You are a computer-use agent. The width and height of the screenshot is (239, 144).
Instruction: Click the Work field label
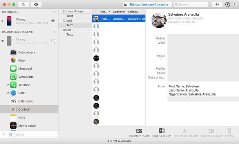[x=161, y=43]
